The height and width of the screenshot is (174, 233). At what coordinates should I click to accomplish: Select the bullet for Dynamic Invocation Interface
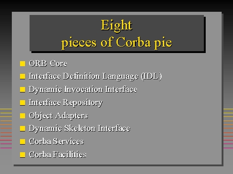click(22, 89)
